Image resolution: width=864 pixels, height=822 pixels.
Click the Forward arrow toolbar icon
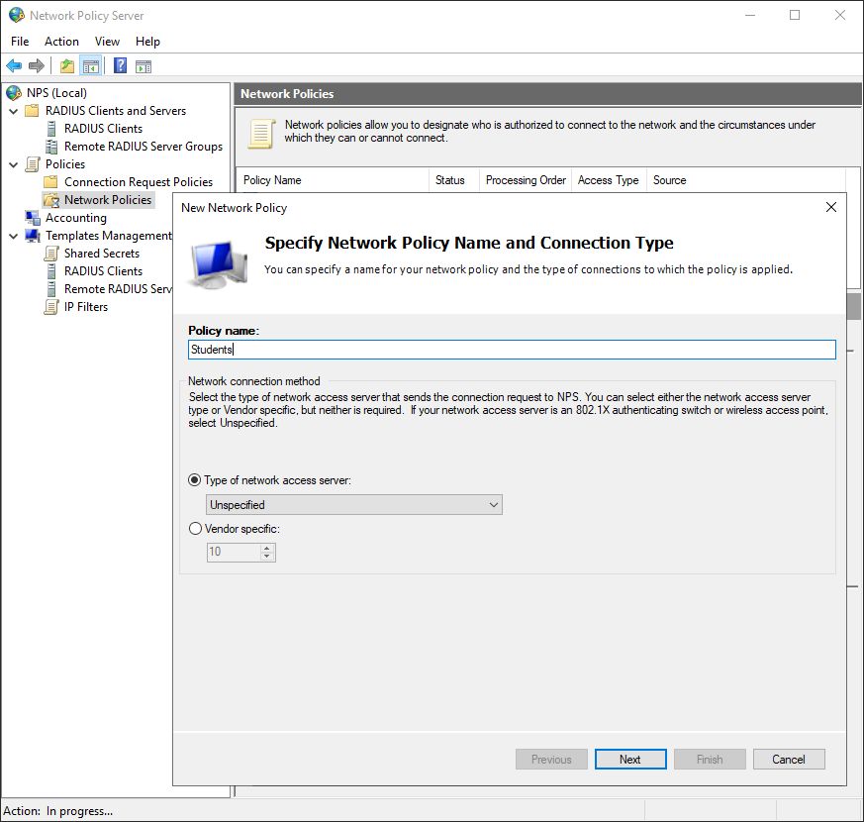36,66
